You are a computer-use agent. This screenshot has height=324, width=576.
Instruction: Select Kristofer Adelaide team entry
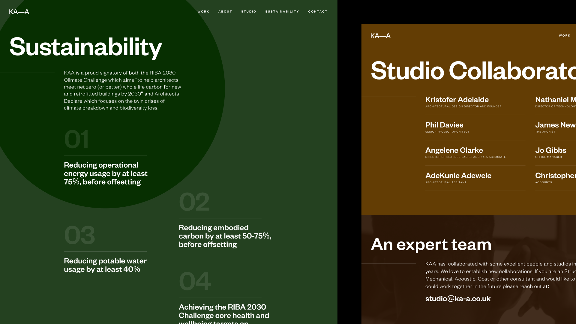pyautogui.click(x=457, y=100)
